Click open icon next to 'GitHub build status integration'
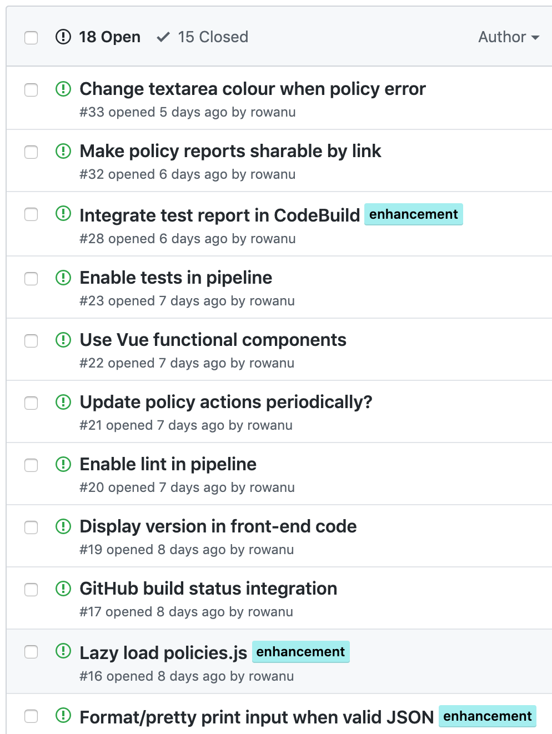 pyautogui.click(x=63, y=589)
